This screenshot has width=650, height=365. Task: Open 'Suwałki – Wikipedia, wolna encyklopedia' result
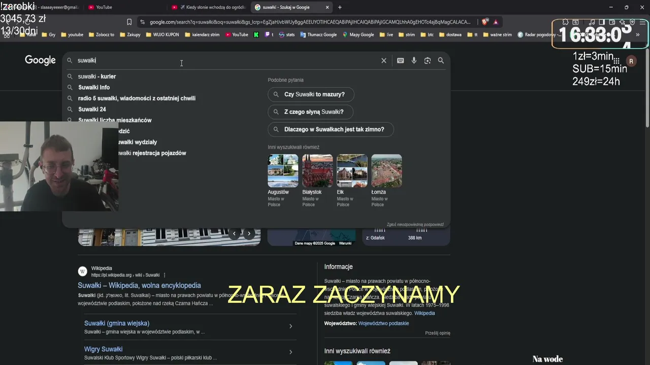[x=139, y=285]
